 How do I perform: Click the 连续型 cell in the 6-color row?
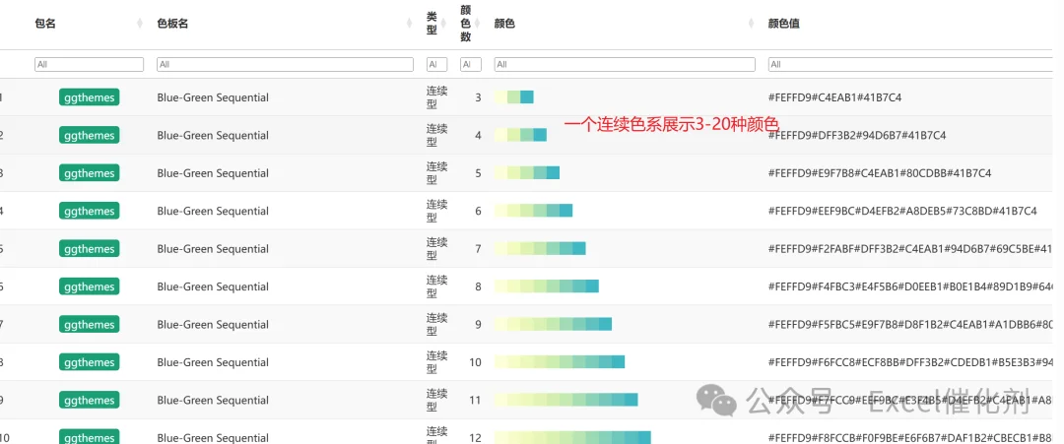point(437,212)
